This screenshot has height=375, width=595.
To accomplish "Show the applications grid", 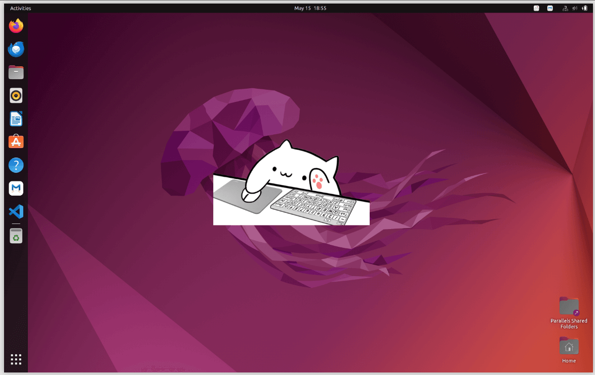I will click(16, 359).
